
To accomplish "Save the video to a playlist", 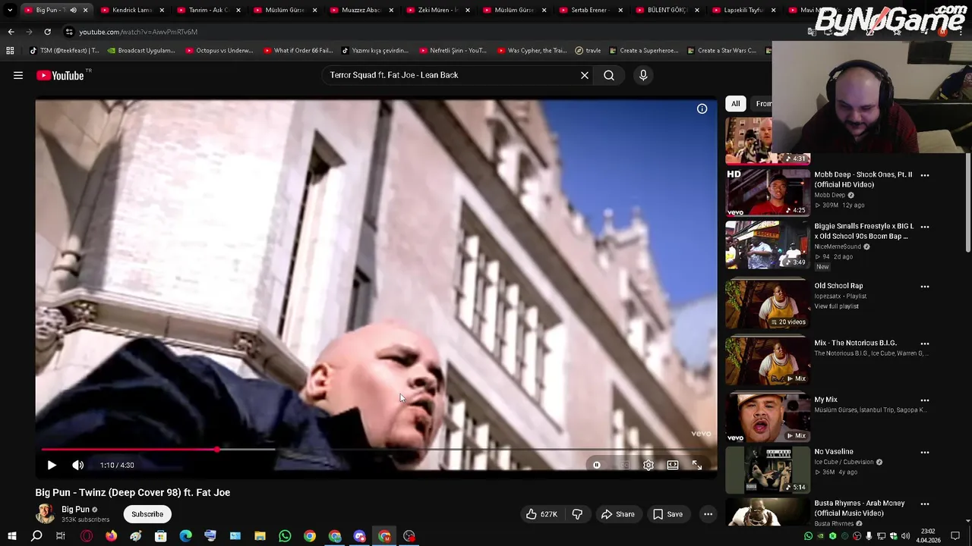I will [x=667, y=514].
